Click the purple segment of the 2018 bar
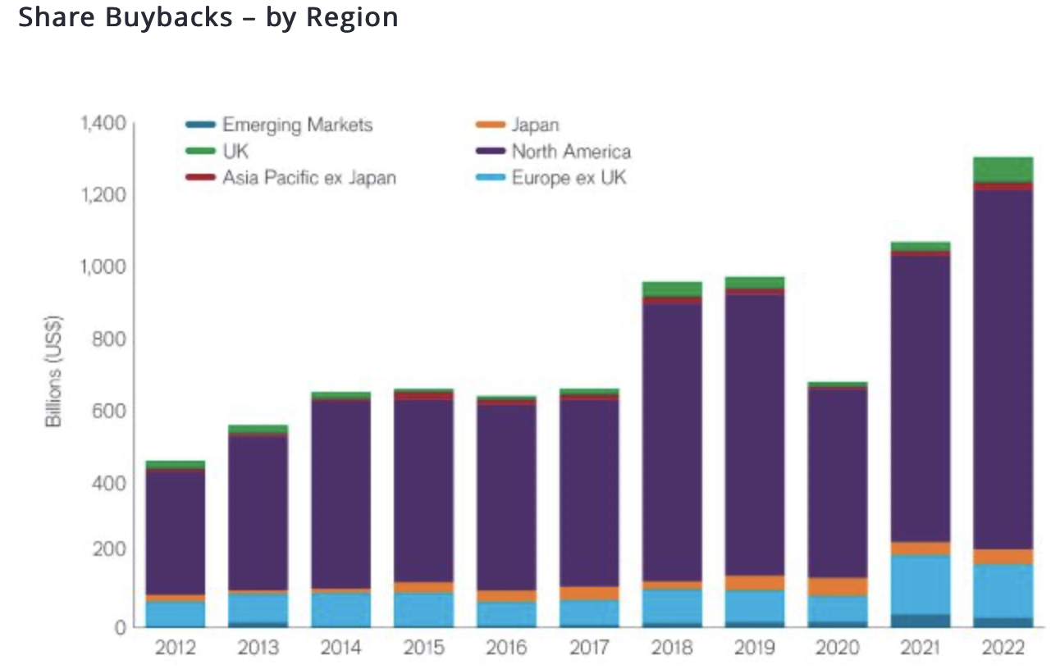The height and width of the screenshot is (669, 1060). 671,443
